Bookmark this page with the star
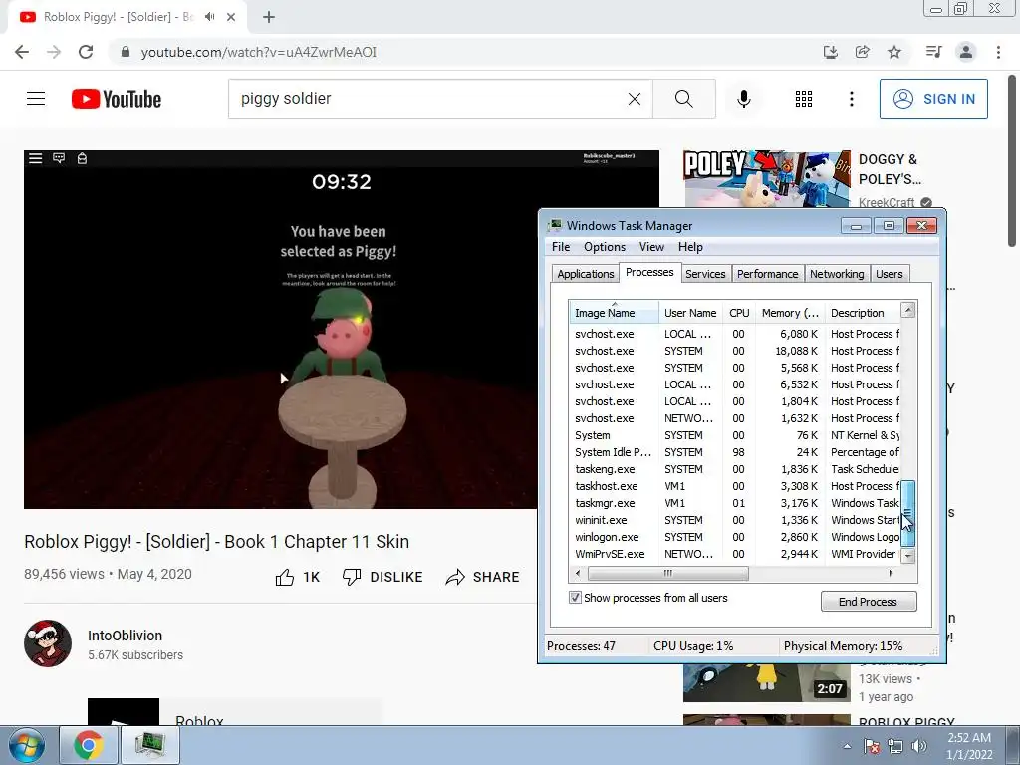The height and width of the screenshot is (765, 1020). point(894,52)
